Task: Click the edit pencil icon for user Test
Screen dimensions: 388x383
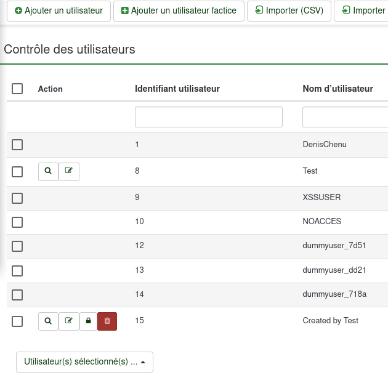Action: [x=69, y=171]
